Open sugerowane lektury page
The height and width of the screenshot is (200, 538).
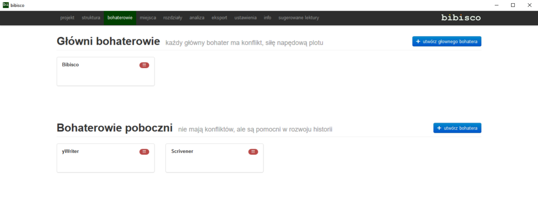click(298, 18)
